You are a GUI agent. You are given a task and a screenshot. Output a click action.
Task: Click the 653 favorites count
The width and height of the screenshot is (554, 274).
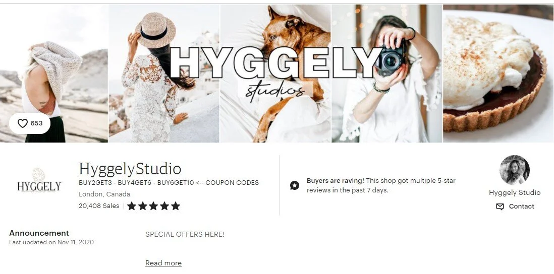36,123
